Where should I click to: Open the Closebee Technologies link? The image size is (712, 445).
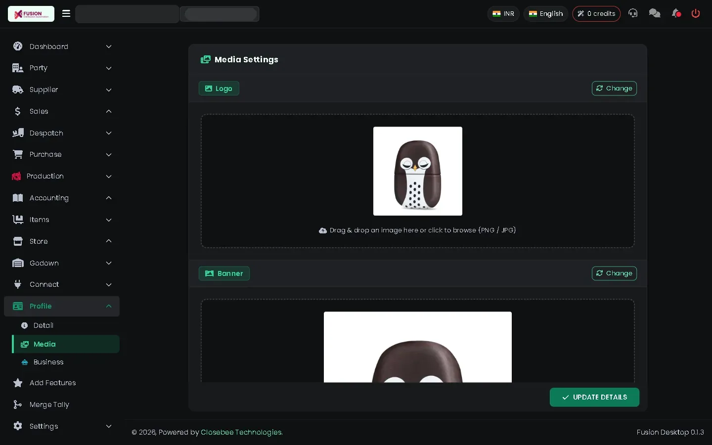click(x=241, y=432)
